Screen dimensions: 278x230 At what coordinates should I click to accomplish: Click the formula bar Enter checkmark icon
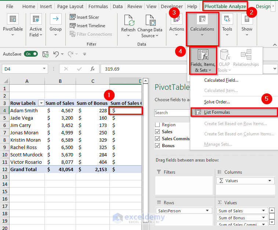coord(79,69)
